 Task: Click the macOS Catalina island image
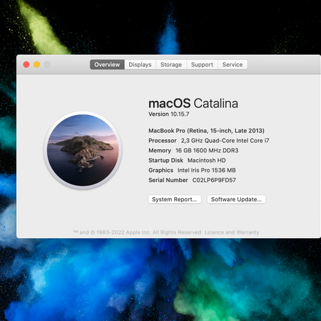(x=83, y=150)
